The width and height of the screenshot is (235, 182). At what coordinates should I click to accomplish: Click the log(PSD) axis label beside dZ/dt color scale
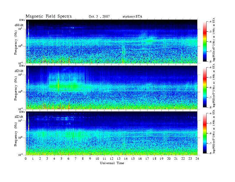click(214, 131)
